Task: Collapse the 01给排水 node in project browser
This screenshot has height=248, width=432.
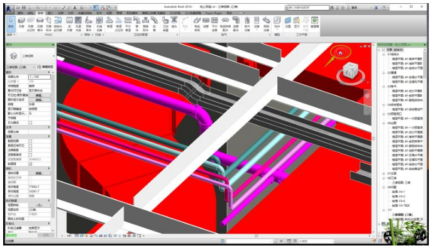Action: pyautogui.click(x=383, y=55)
